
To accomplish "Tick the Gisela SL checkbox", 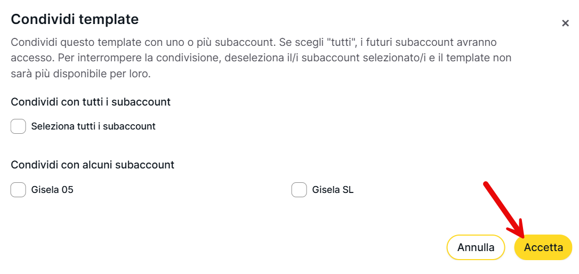I will pyautogui.click(x=299, y=190).
